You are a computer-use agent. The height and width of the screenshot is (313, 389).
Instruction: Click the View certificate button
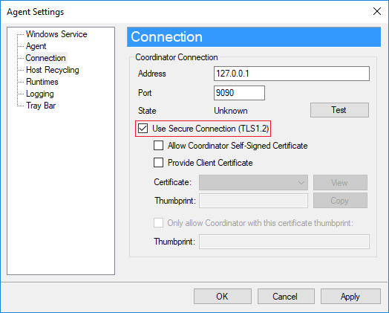[x=340, y=183]
